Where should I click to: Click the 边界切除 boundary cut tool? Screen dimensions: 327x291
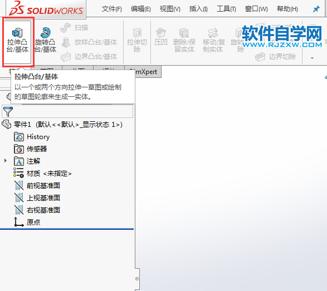pyautogui.click(x=276, y=56)
